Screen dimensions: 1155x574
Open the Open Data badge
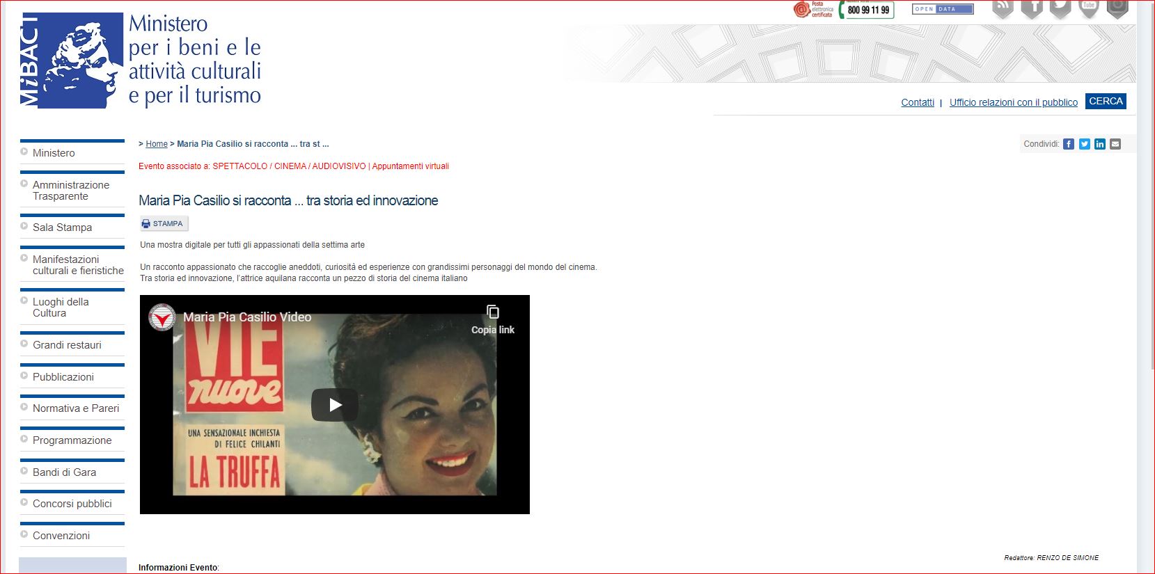(943, 9)
